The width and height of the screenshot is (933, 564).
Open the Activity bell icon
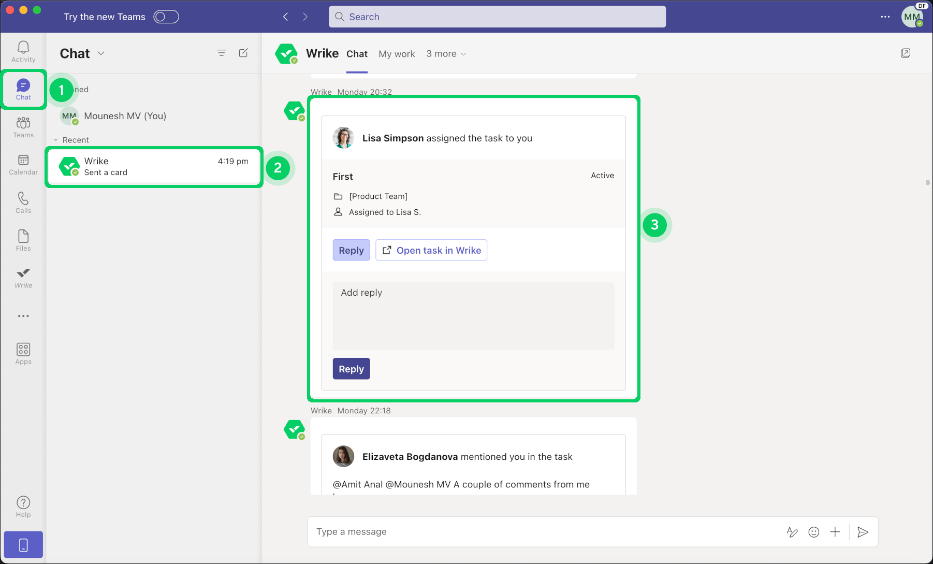(23, 51)
